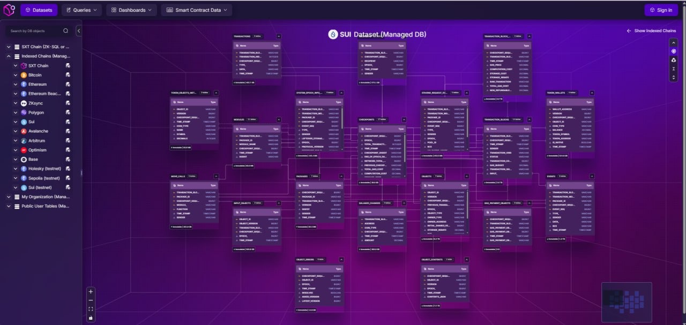
Task: Collapse the EVENTS table card
Action: tap(592, 176)
